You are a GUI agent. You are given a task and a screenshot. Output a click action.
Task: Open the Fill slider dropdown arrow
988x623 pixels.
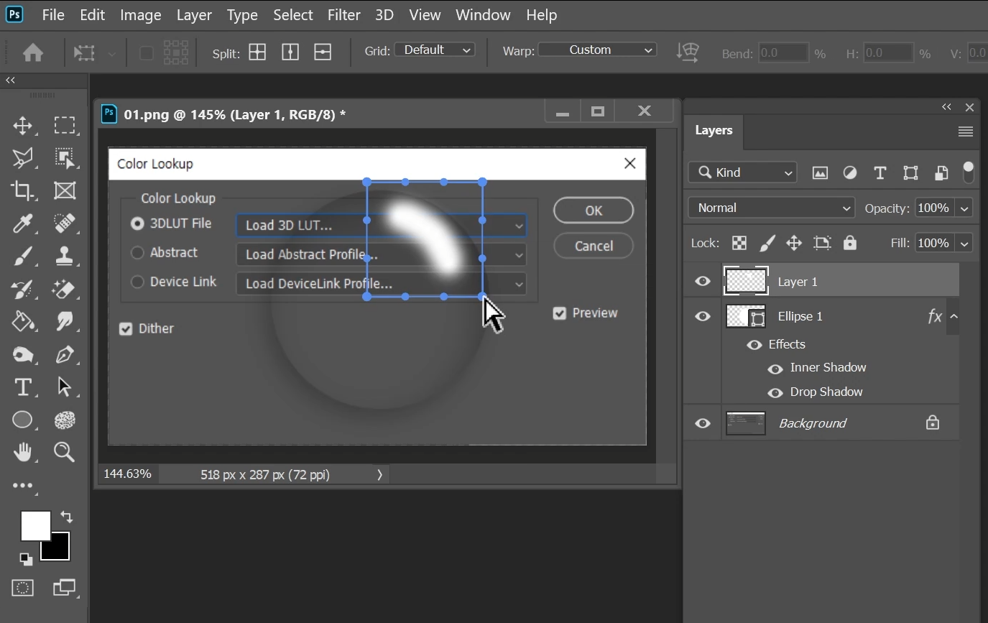(x=965, y=244)
